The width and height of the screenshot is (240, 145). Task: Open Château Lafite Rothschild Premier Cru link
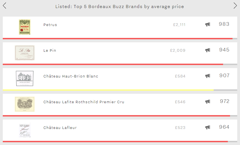point(84,102)
